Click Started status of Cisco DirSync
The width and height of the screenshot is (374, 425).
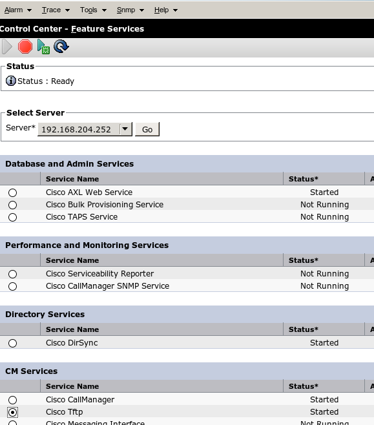(x=324, y=342)
